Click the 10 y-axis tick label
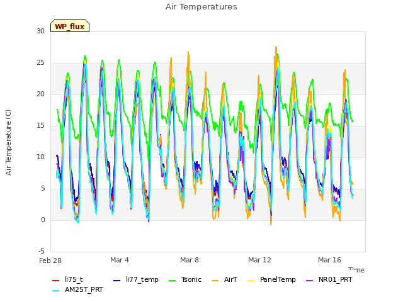Screen dimensions: 403x302 coord(40,157)
